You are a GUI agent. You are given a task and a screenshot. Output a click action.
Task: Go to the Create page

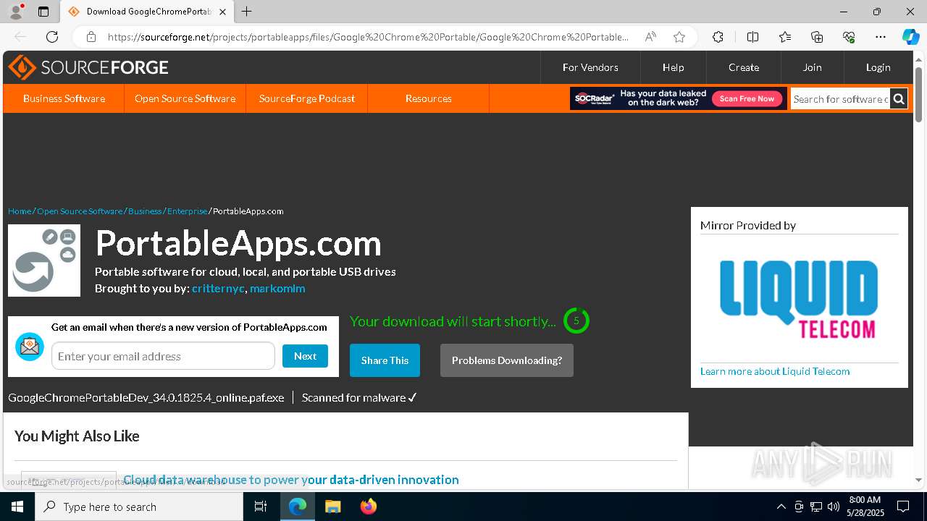744,67
